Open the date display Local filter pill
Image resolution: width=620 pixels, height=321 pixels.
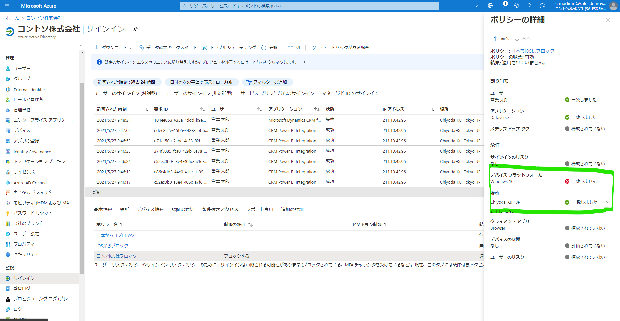[x=201, y=82]
